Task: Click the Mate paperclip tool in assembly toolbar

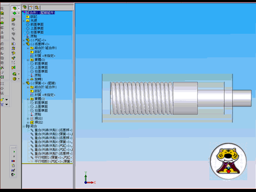Action: pos(13,39)
